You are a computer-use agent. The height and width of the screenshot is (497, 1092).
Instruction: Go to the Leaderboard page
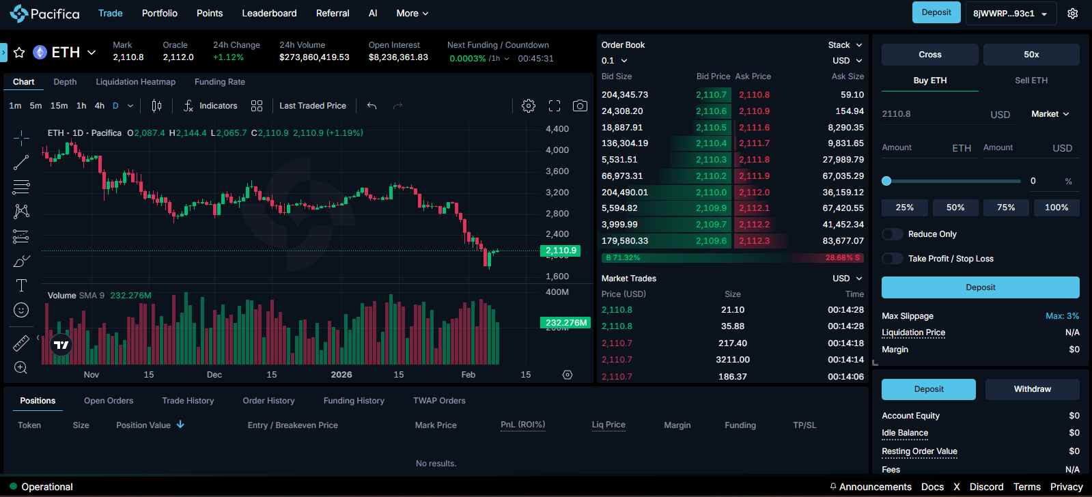pyautogui.click(x=269, y=14)
